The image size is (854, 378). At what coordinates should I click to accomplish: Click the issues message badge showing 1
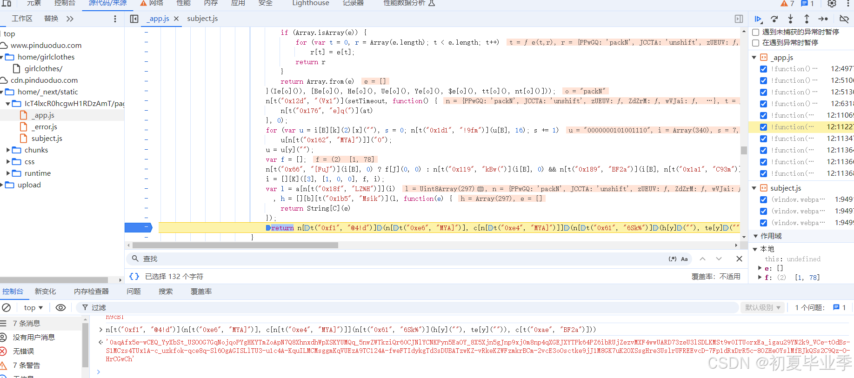click(807, 3)
